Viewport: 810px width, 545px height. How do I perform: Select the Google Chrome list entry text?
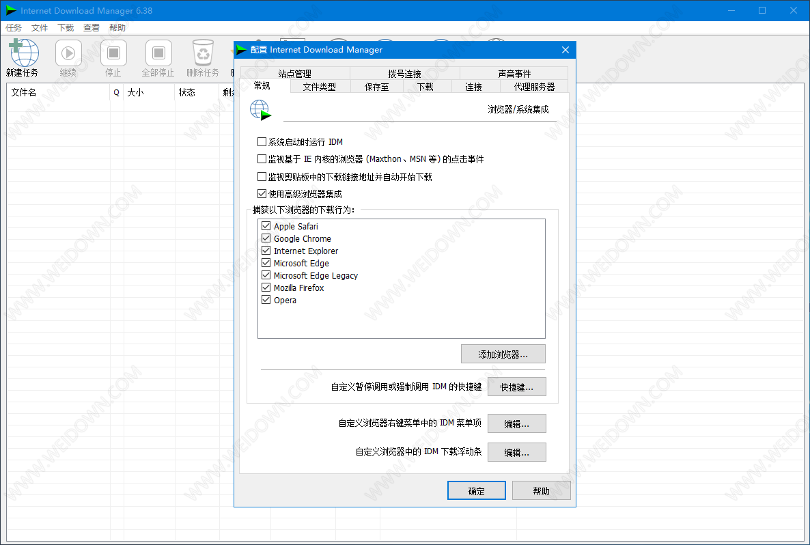pyautogui.click(x=302, y=238)
